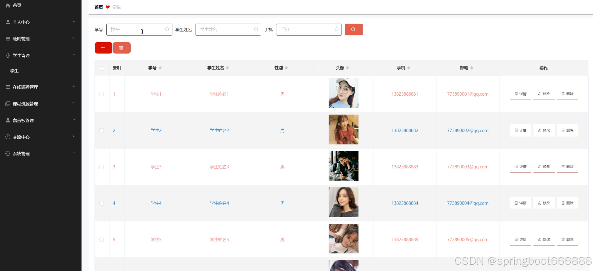Image resolution: width=593 pixels, height=271 pixels.
Task: Click the 课程资源管理 copy icon
Action: (8, 104)
